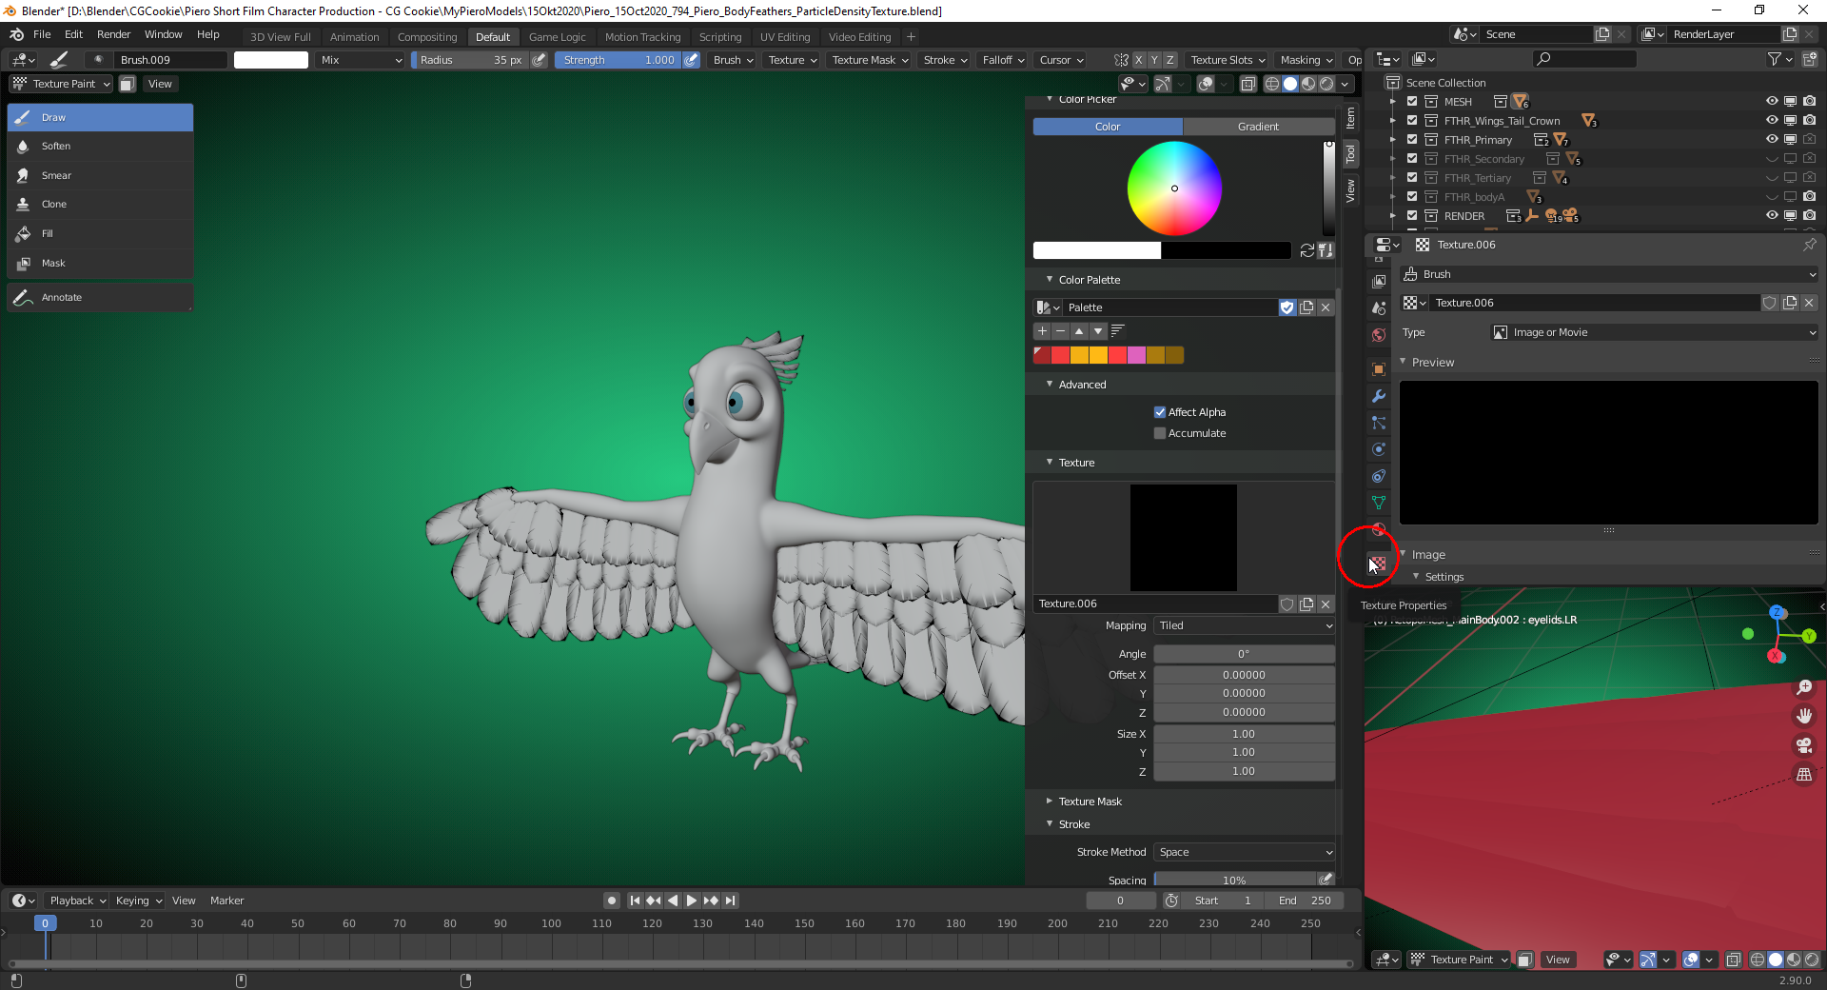Viewport: 1827px width, 990px height.
Task: Enable the Accumulate checkbox
Action: (x=1160, y=433)
